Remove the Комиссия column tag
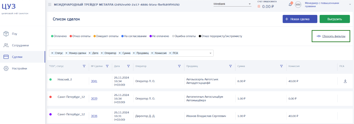The height and width of the screenshot is (124, 354). coord(152,53)
